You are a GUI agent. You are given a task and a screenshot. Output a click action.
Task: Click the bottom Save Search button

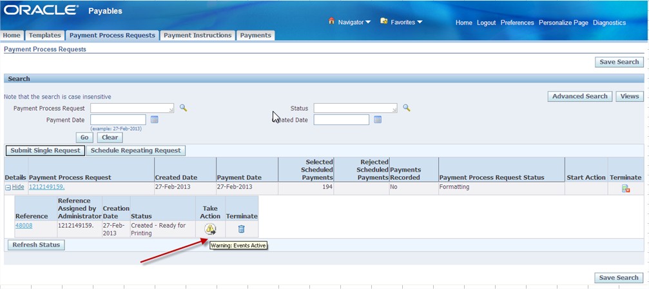point(619,278)
